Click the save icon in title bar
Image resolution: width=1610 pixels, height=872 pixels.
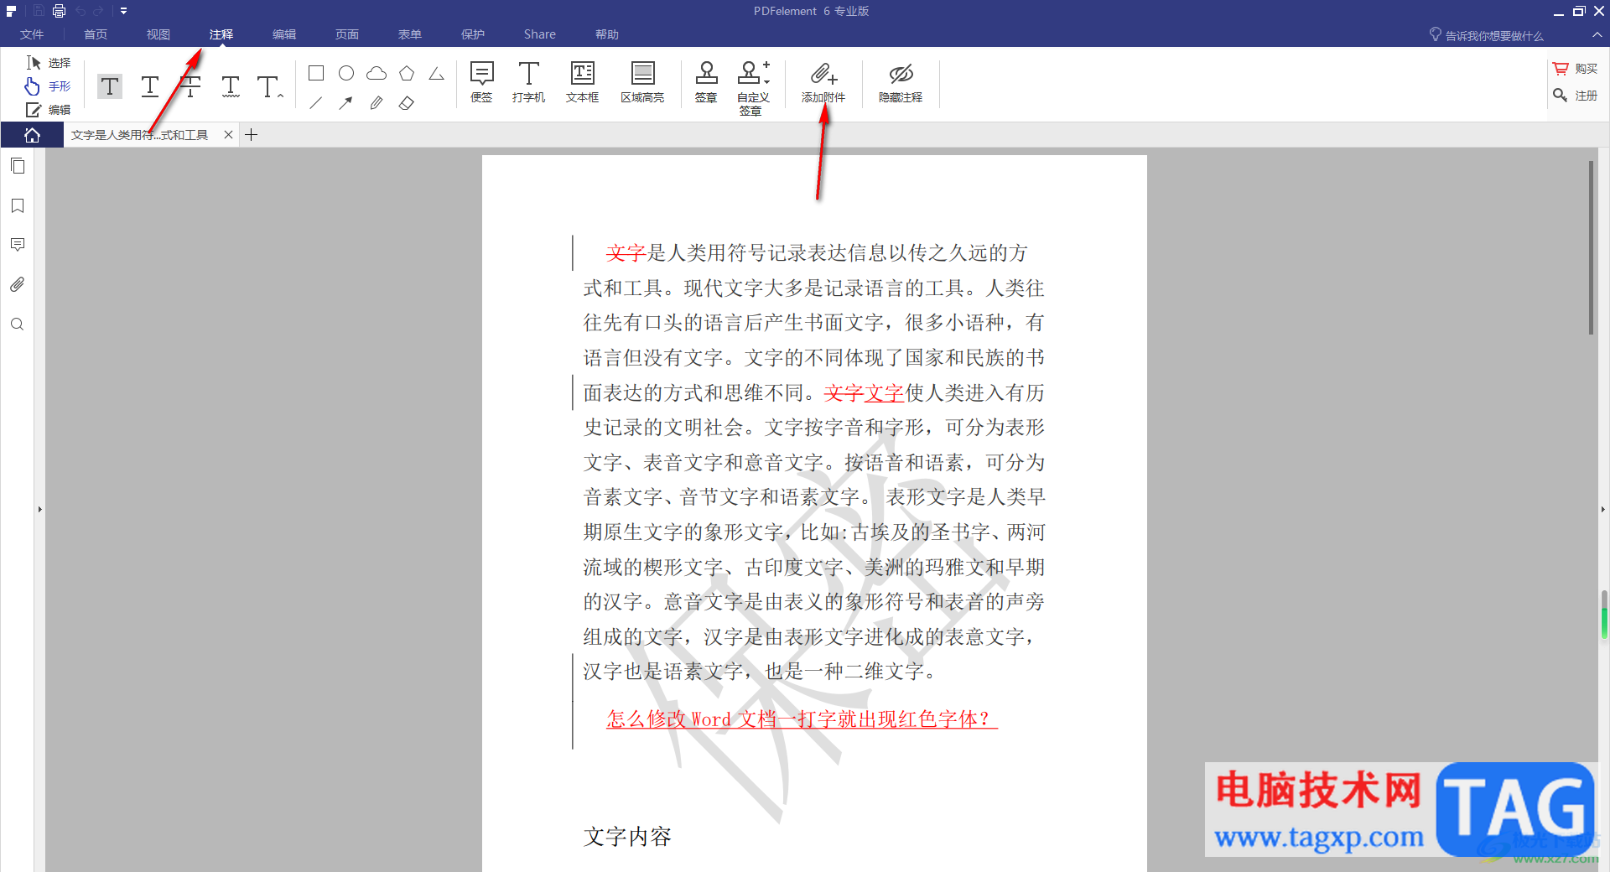point(39,11)
